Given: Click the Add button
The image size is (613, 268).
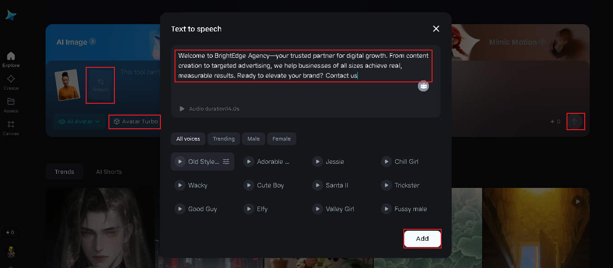Looking at the screenshot, I should (422, 238).
